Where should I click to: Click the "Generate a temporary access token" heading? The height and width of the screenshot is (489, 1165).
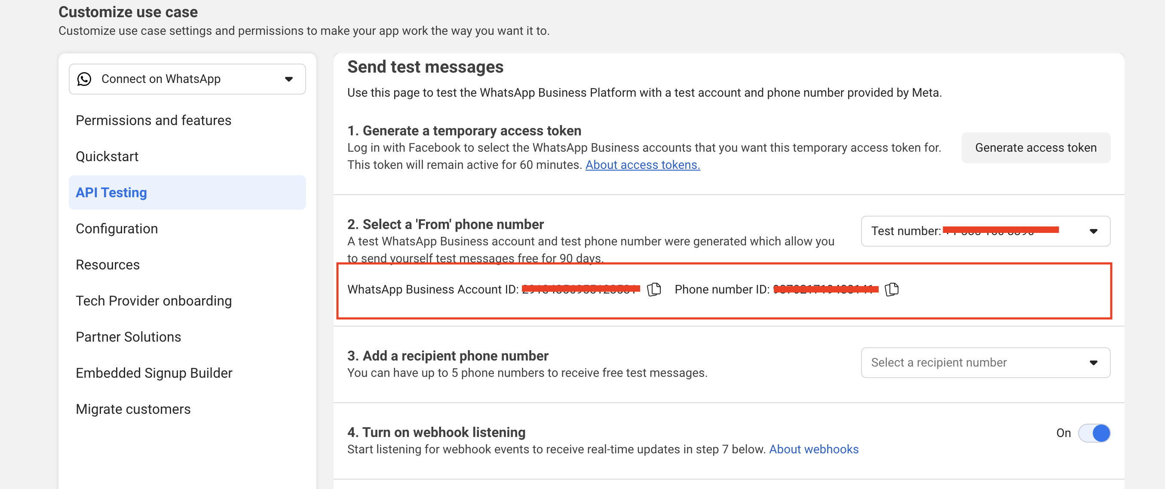(464, 131)
